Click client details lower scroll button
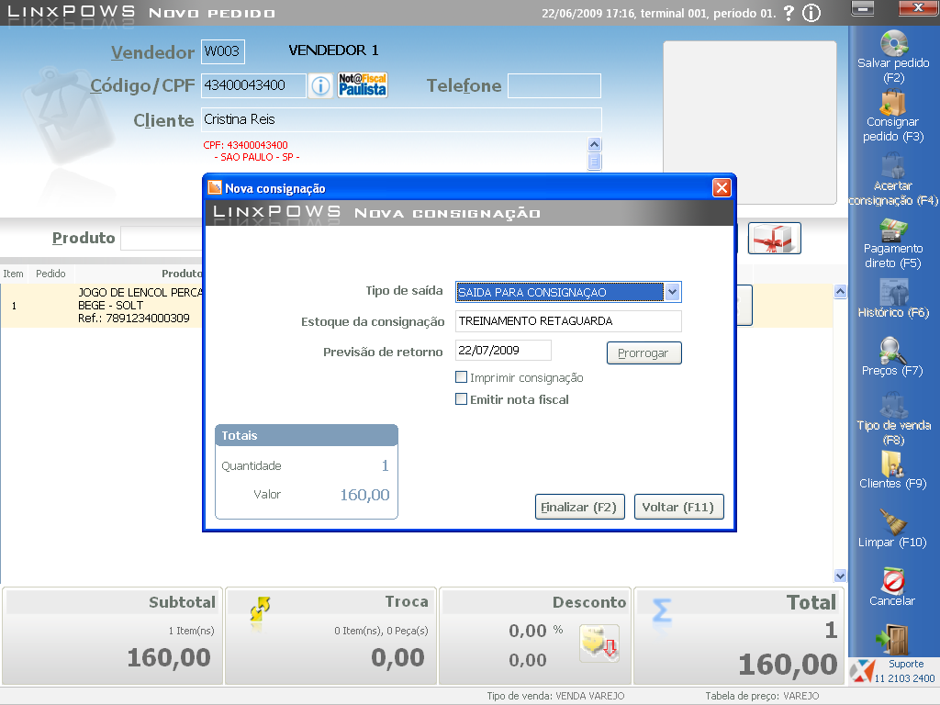 [x=594, y=162]
